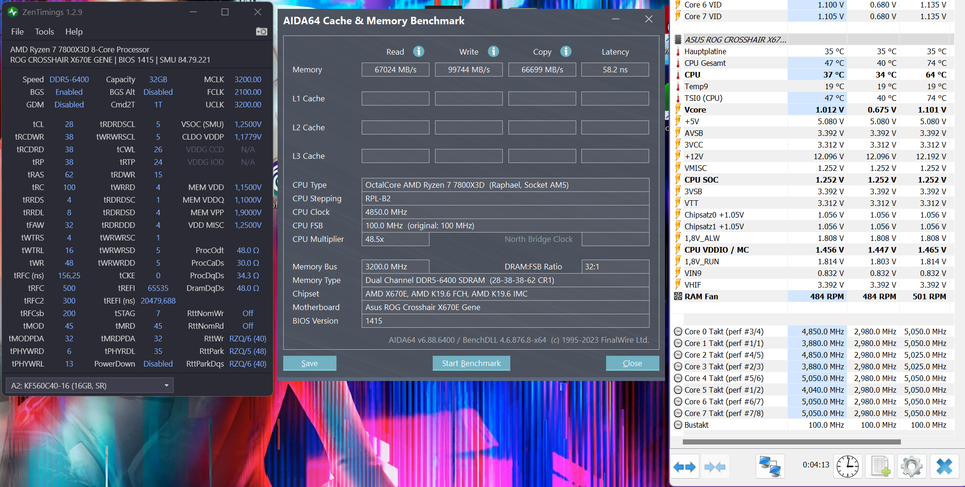965x487 pixels.
Task: Click the GDM Disabled value in ZenTimings
Action: [69, 105]
